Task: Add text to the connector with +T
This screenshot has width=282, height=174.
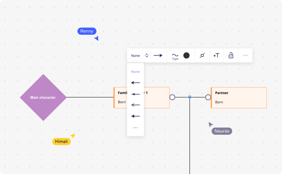Action: coord(216,55)
